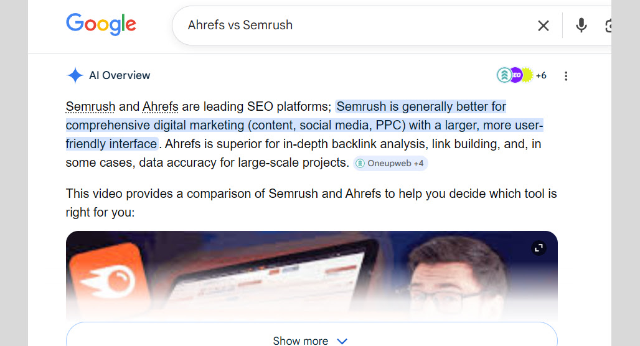Click the AI Overview heading label
Image resolution: width=640 pixels, height=346 pixels.
pos(120,75)
